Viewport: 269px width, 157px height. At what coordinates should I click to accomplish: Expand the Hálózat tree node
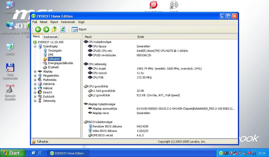tap(35, 88)
